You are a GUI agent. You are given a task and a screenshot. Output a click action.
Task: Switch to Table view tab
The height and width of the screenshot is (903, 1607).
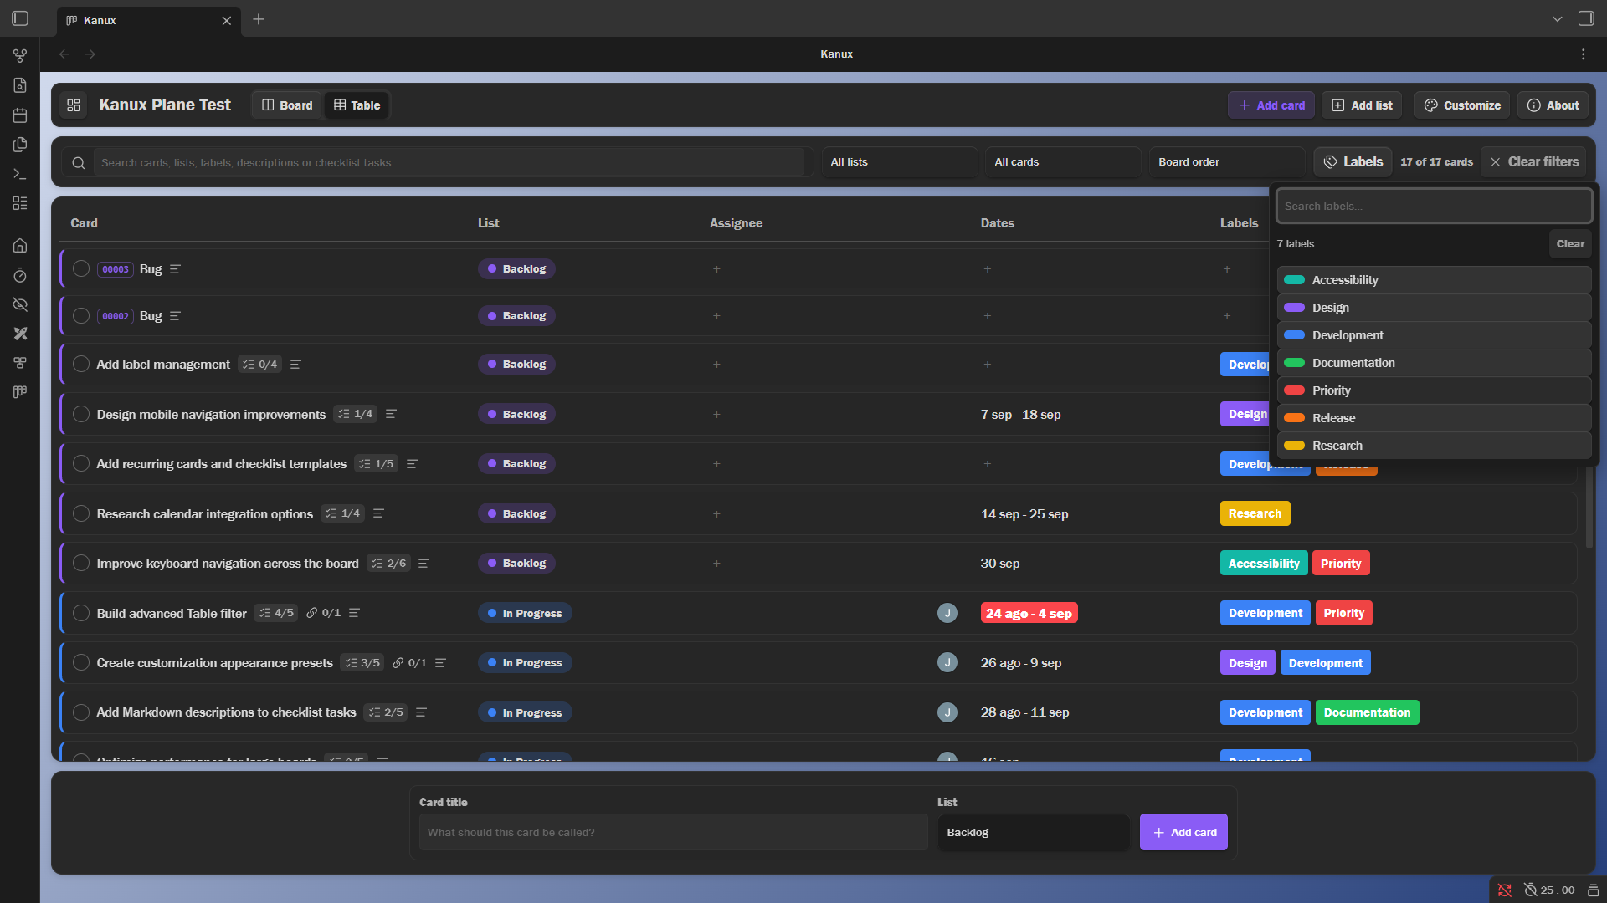click(357, 105)
